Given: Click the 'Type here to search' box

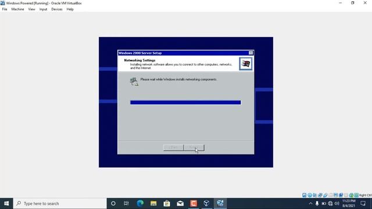Looking at the screenshot, I should tap(60, 203).
